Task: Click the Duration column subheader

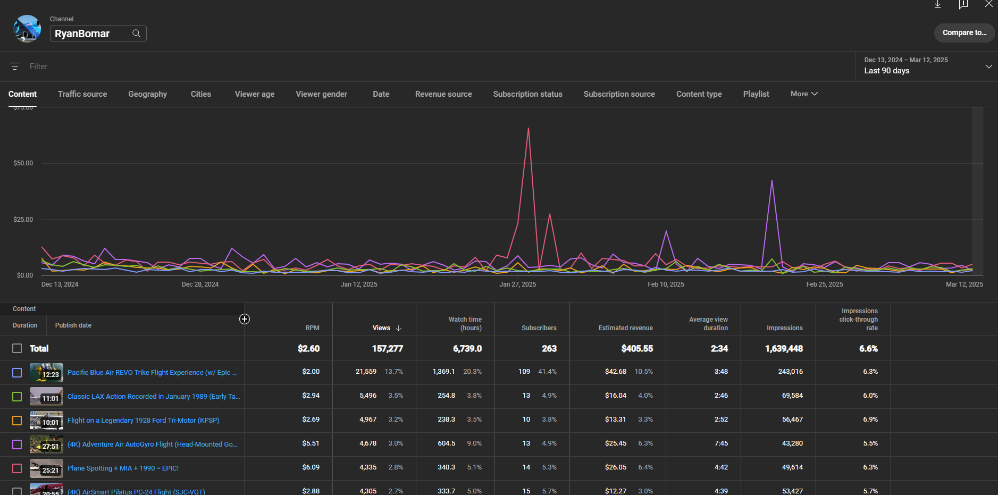Action: click(x=25, y=325)
